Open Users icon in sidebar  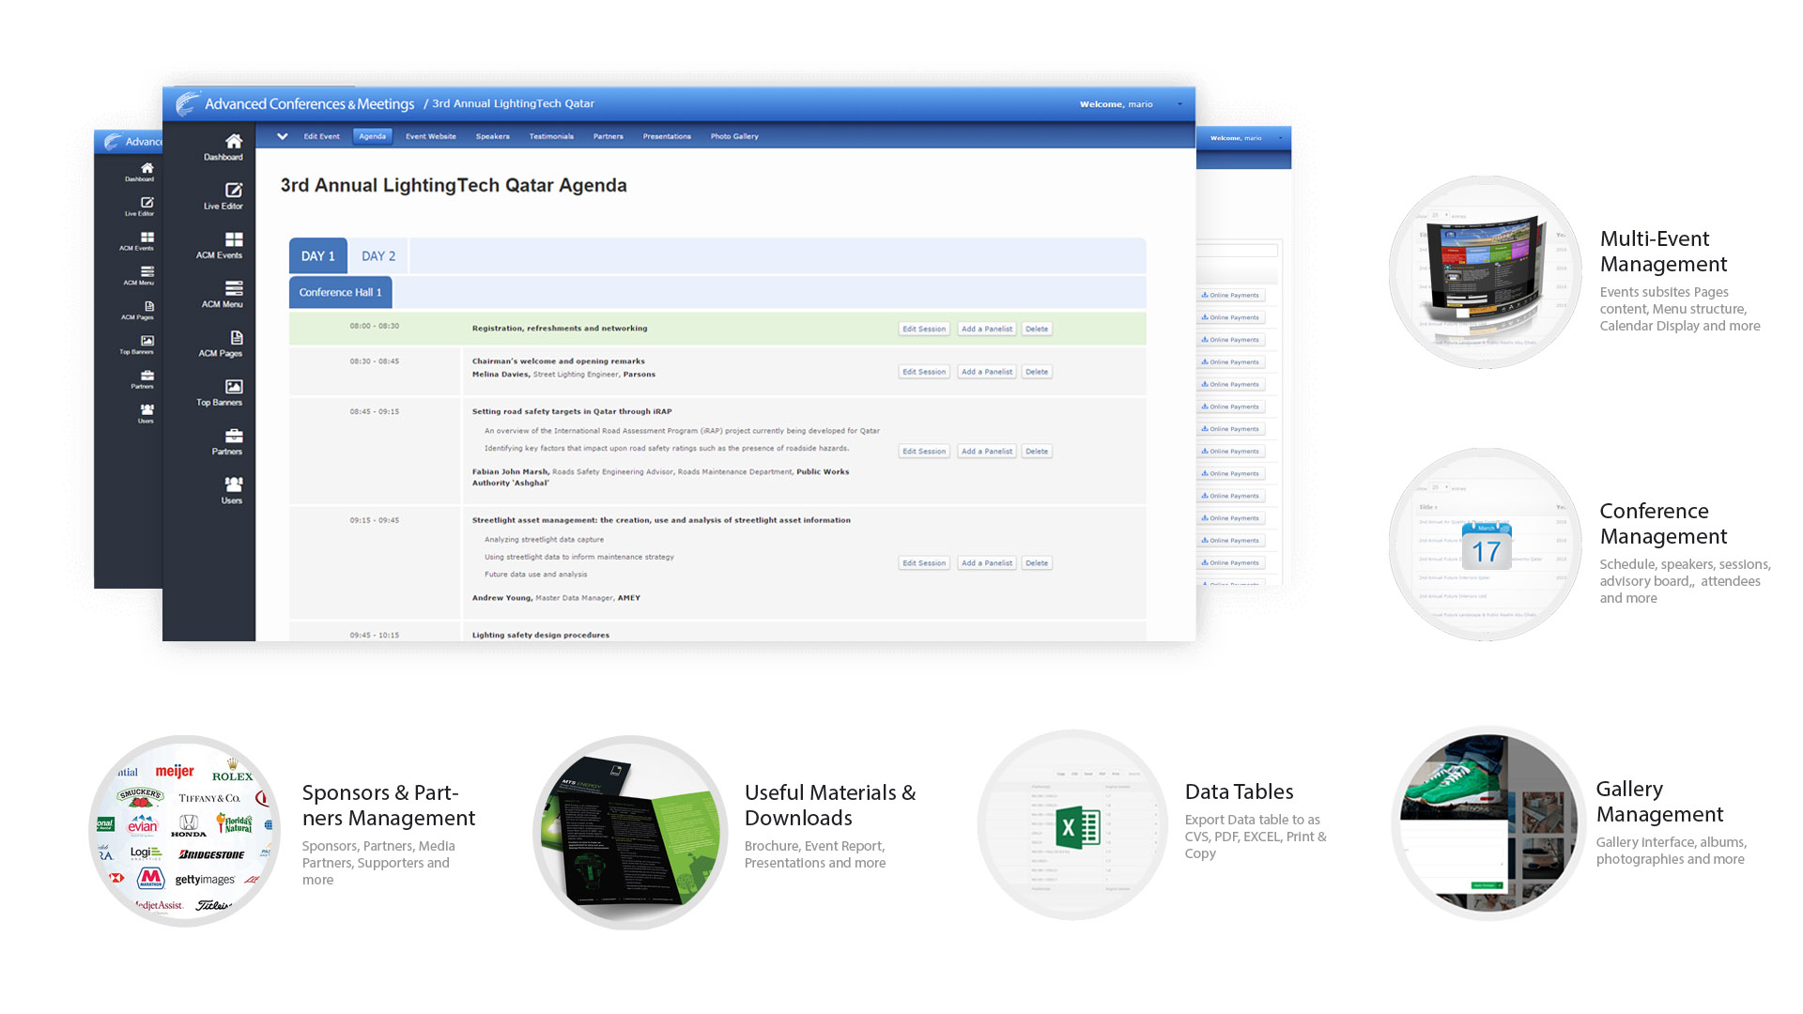(x=233, y=484)
